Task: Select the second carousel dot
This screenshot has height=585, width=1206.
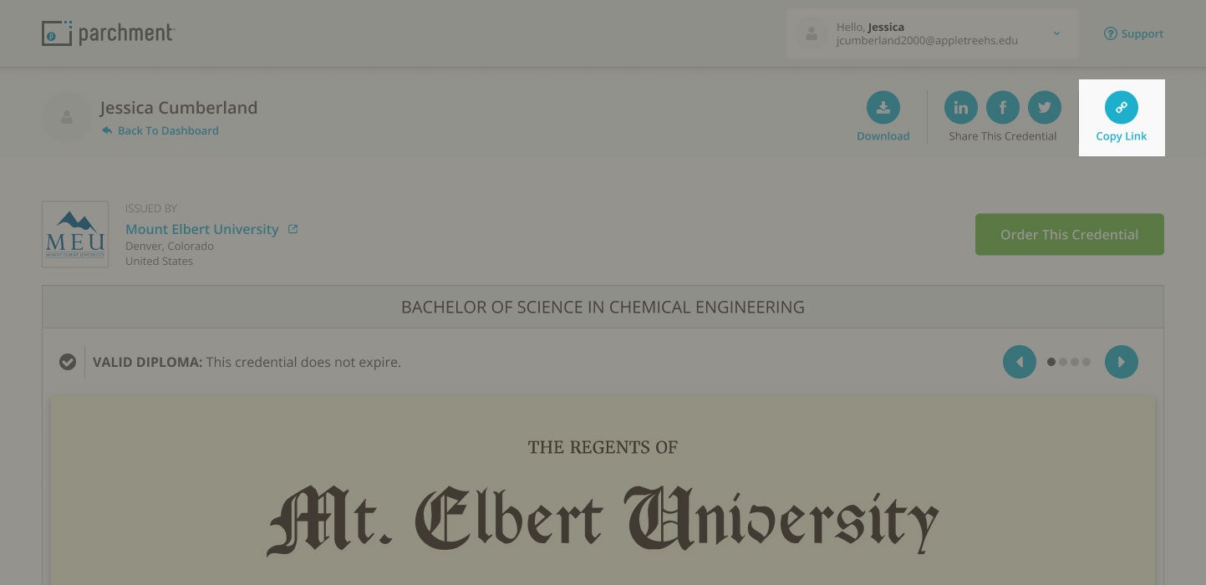Action: [x=1063, y=362]
